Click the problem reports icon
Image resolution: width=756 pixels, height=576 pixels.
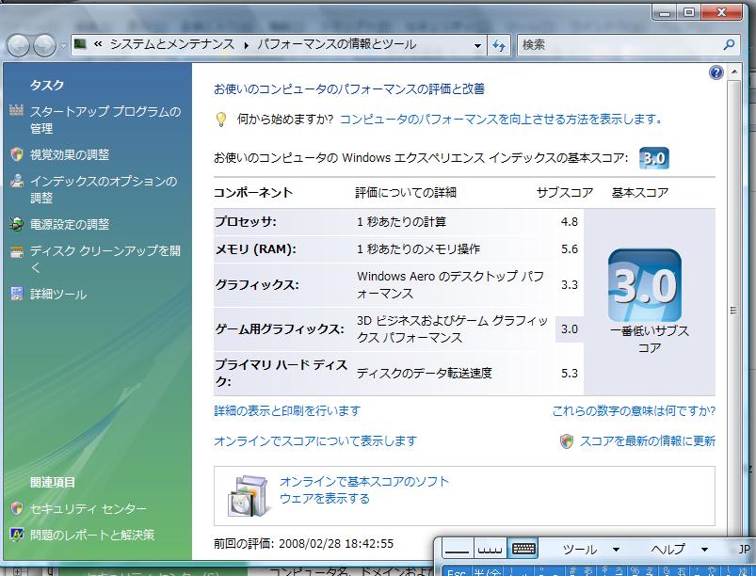tap(17, 535)
